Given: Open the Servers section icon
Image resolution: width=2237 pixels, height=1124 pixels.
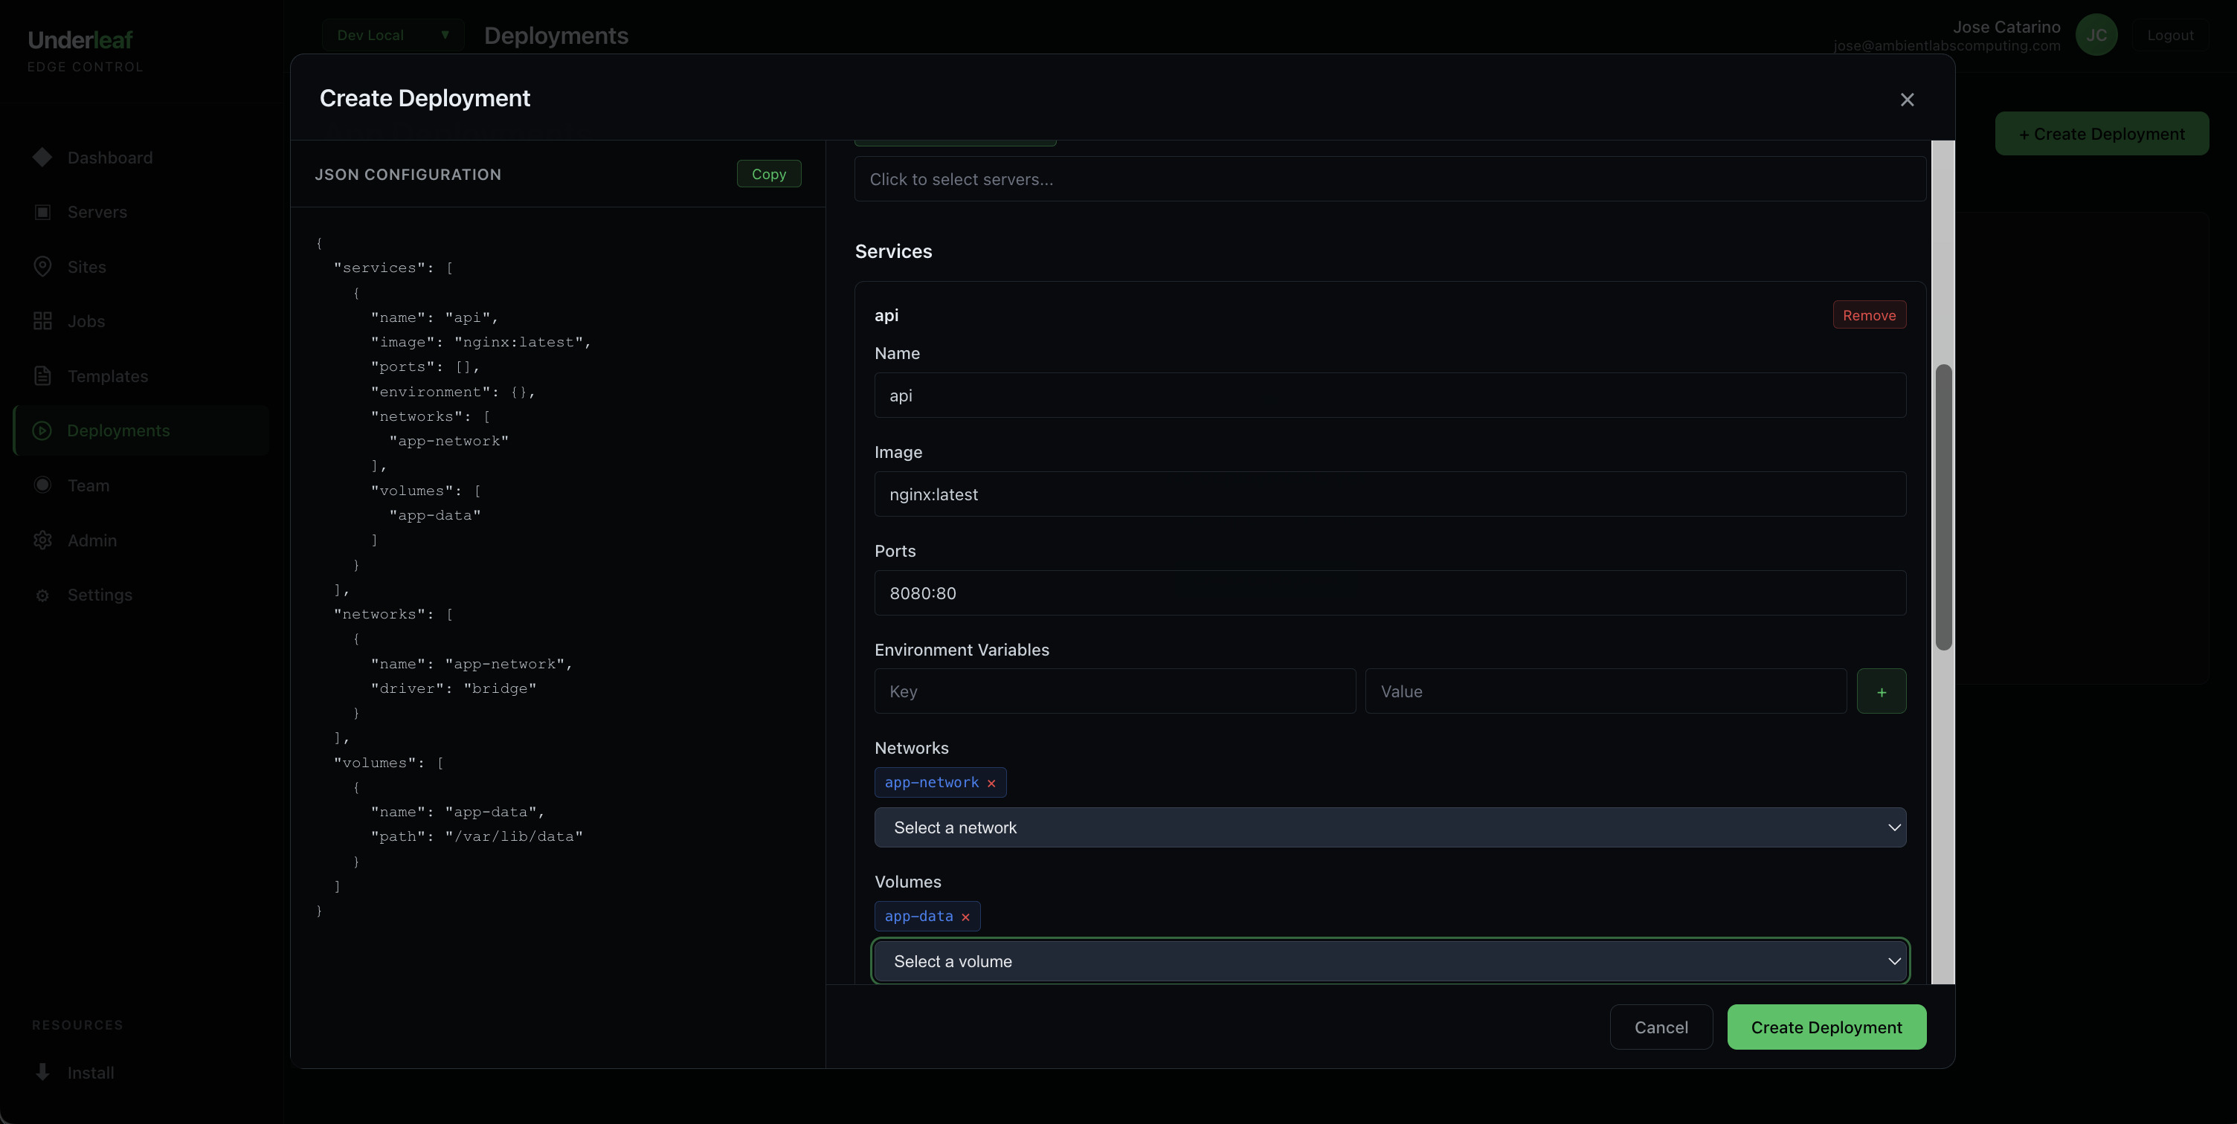Looking at the screenshot, I should [43, 212].
